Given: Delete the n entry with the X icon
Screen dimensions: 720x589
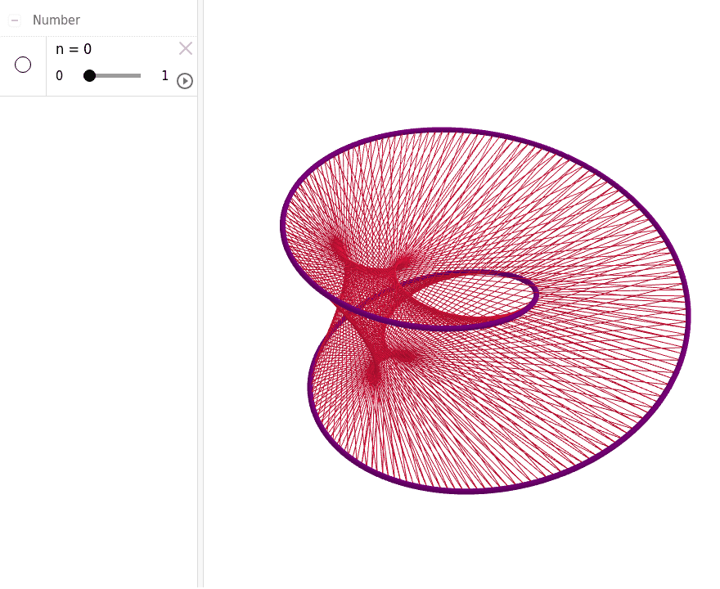Looking at the screenshot, I should click(x=186, y=48).
